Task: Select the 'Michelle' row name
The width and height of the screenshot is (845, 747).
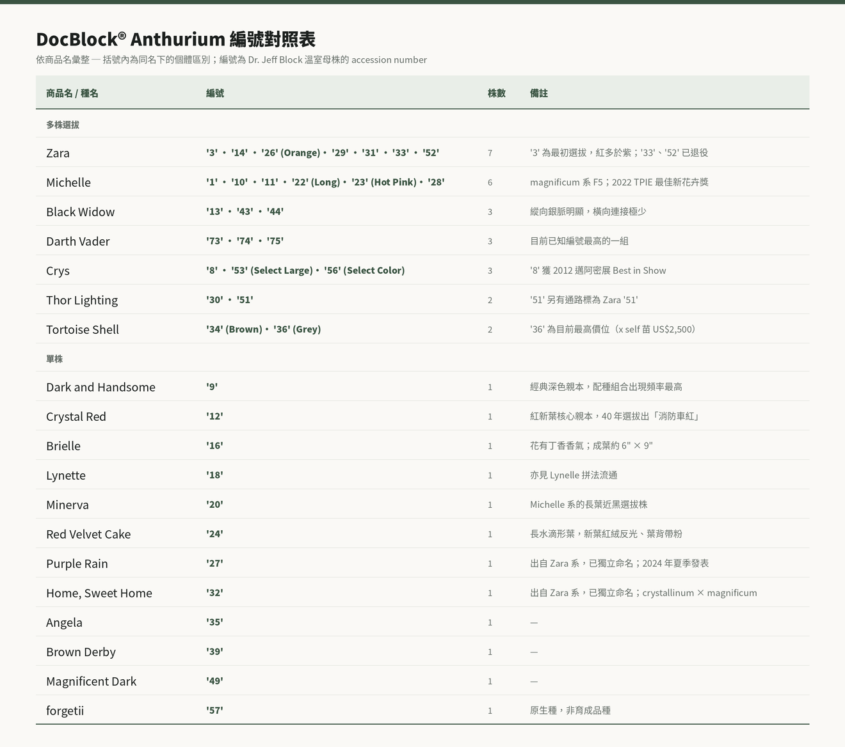Action: point(68,182)
